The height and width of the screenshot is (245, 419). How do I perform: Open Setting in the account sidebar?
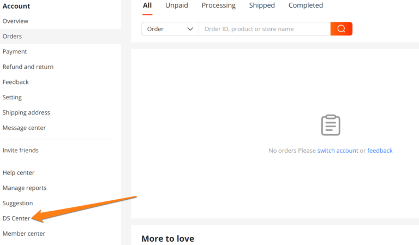coord(12,97)
